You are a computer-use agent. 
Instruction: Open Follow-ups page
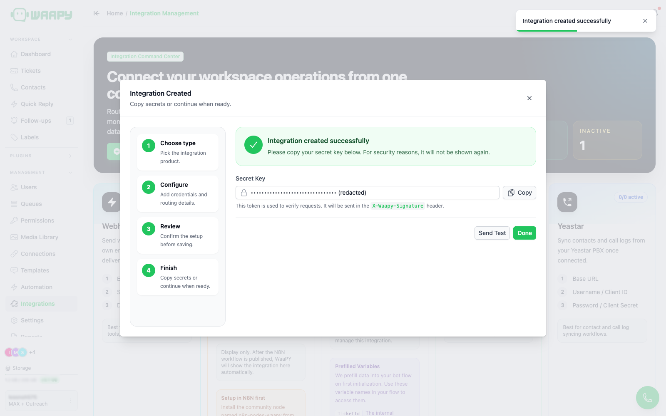41,121
